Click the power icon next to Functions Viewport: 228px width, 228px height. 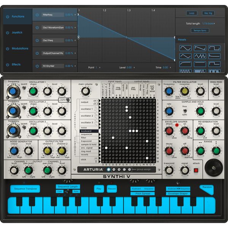pos(8,17)
